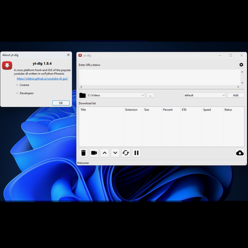
Task: Click the video camera play icon
Action: 94,153
